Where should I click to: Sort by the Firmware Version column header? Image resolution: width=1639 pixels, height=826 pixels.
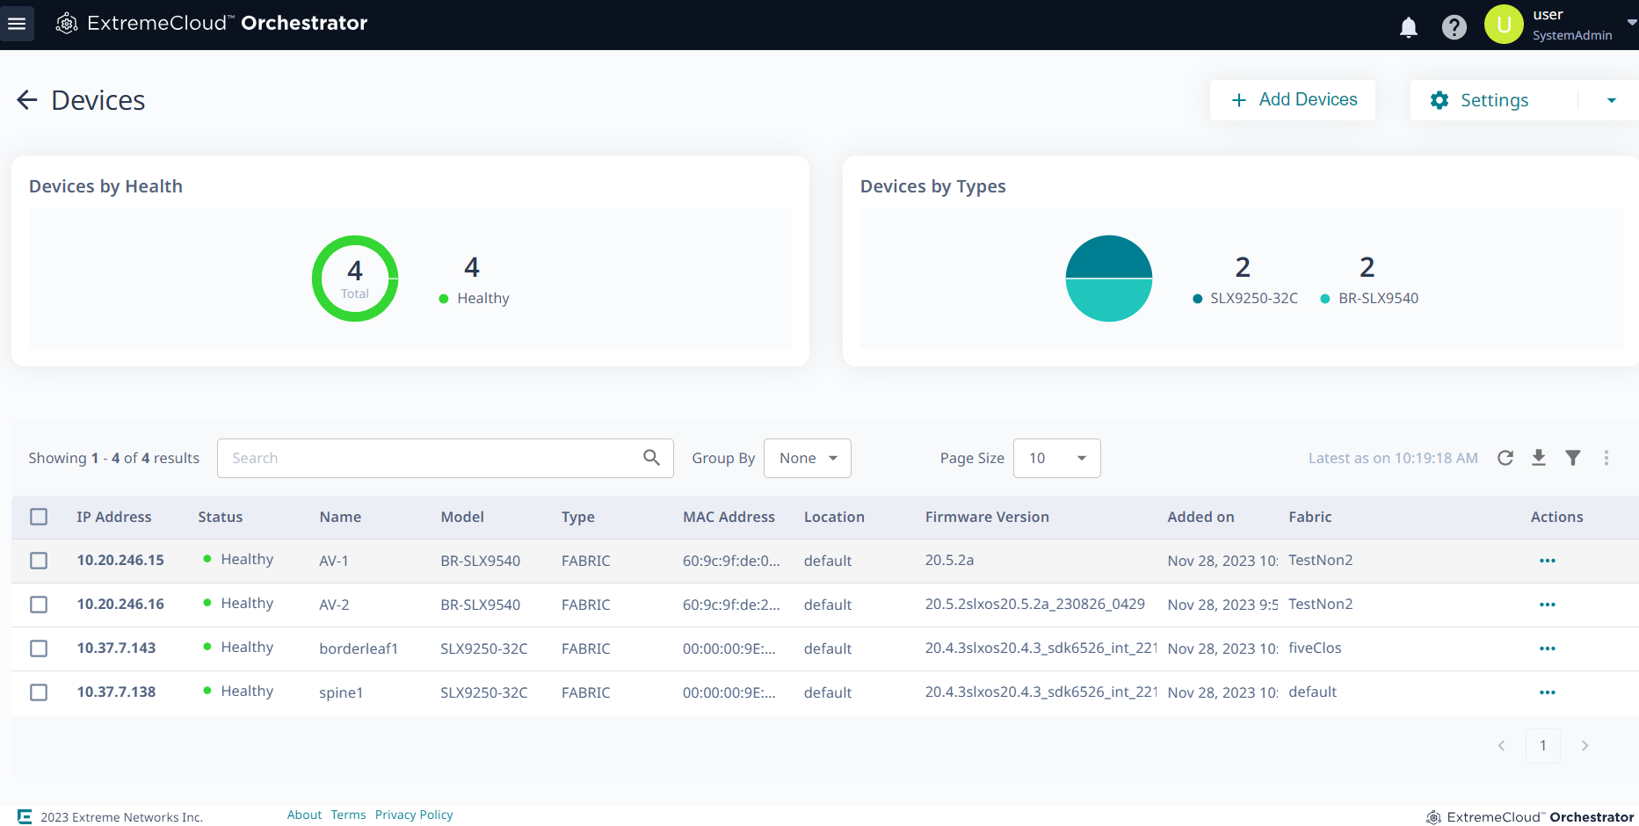[x=986, y=517]
